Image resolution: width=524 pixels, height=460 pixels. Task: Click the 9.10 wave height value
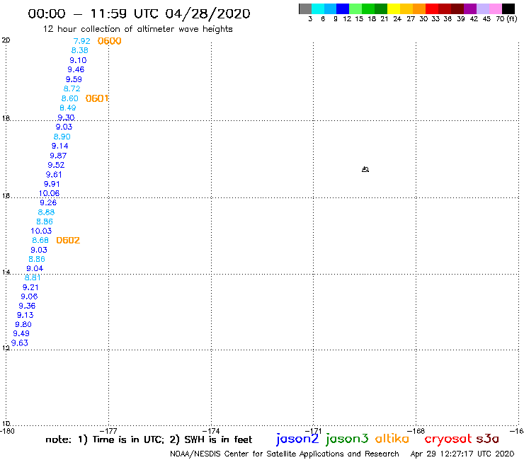[78, 60]
